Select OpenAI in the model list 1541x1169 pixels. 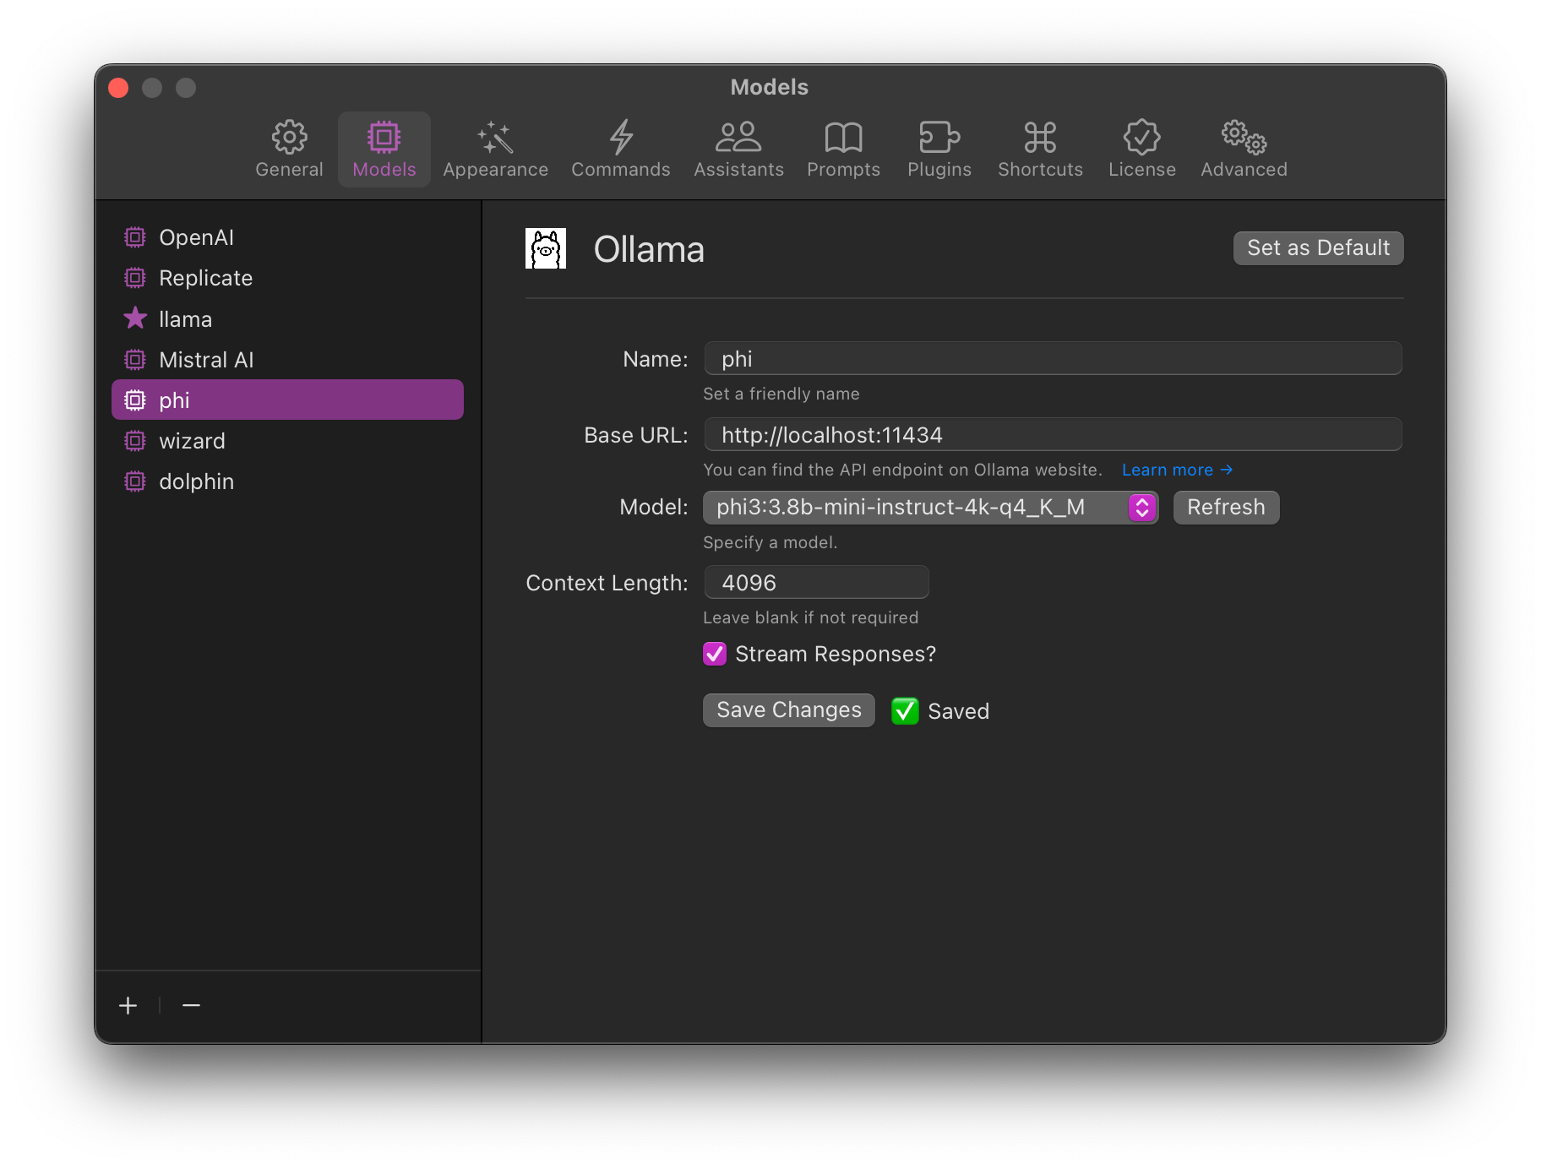tap(287, 237)
